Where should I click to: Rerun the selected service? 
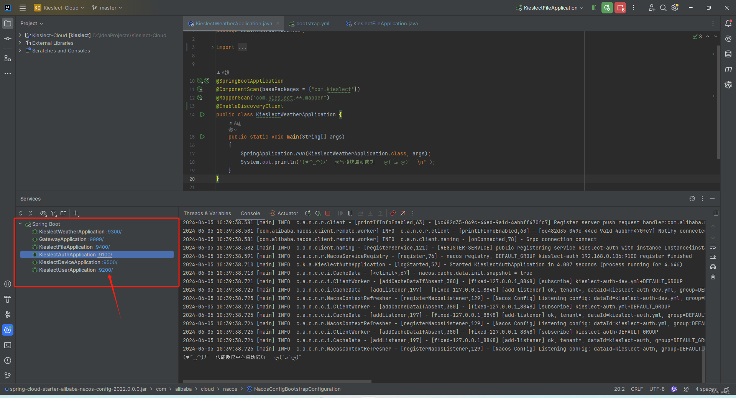click(x=307, y=213)
